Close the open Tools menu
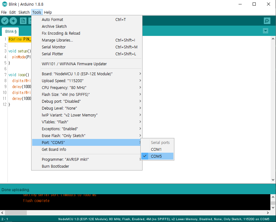The image size is (276, 222). 37,12
